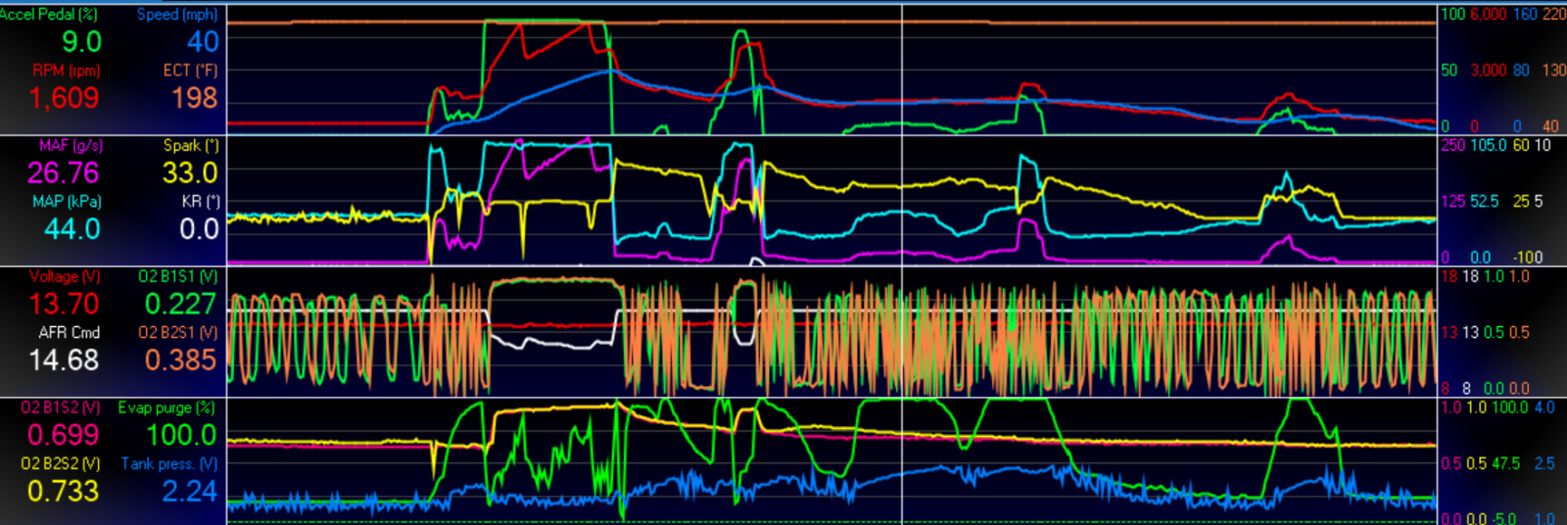This screenshot has height=525, width=1567.
Task: Click the Accel Pedal value 9.0
Action: click(81, 42)
